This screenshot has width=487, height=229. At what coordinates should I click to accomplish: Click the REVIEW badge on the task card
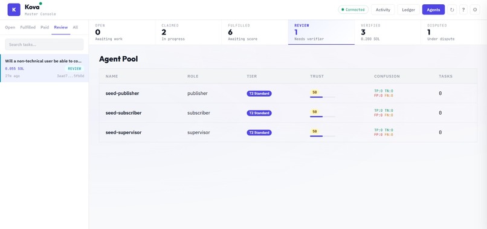point(74,69)
